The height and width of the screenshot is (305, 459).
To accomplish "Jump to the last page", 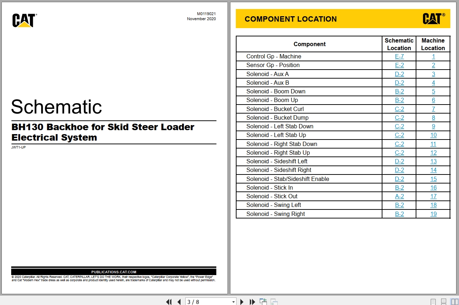I will pos(252,302).
